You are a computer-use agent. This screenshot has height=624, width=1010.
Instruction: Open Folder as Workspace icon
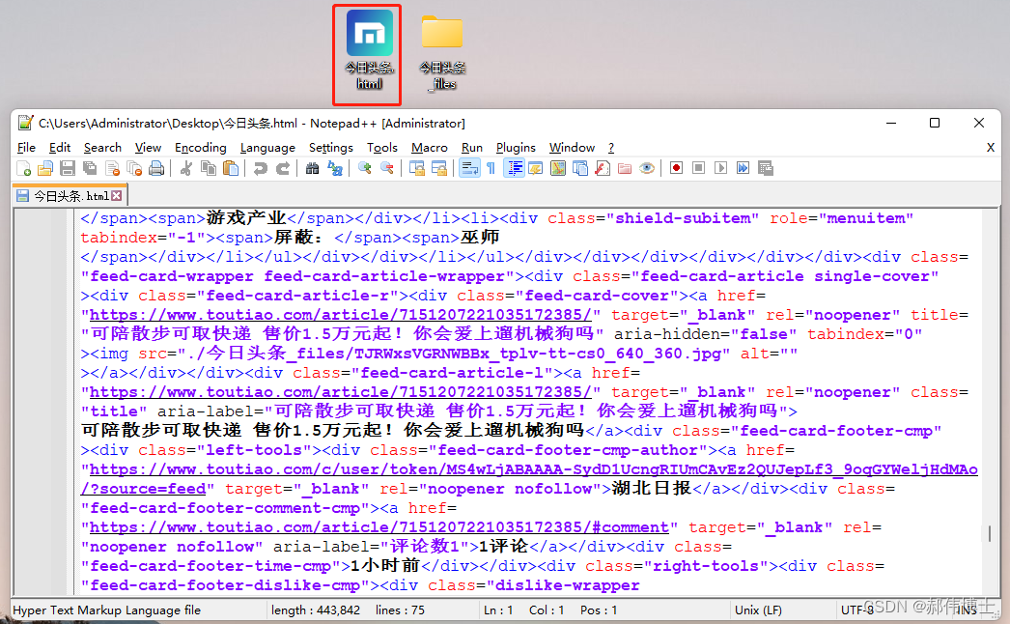point(625,169)
